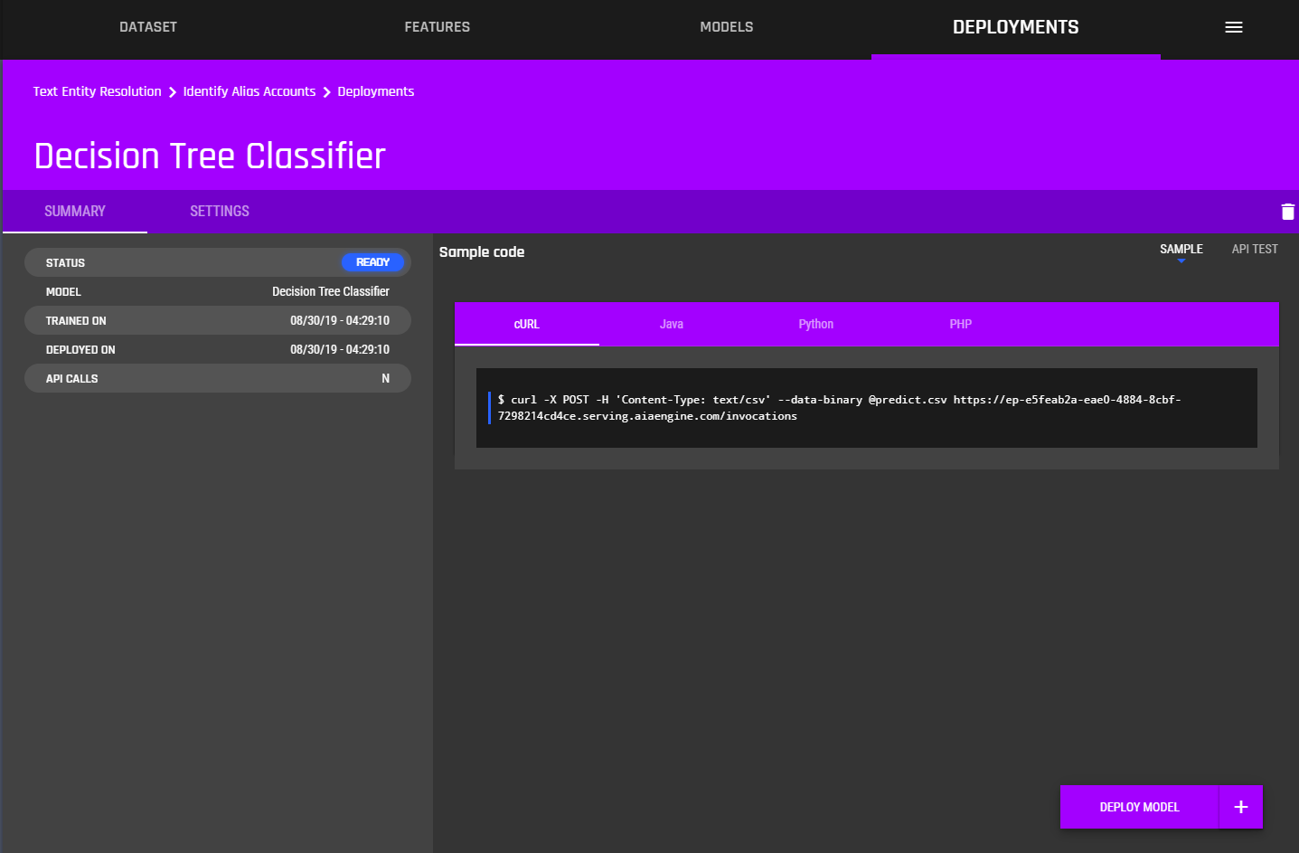Show the Python sample code
Screen dimensions: 1299x853
pos(816,324)
